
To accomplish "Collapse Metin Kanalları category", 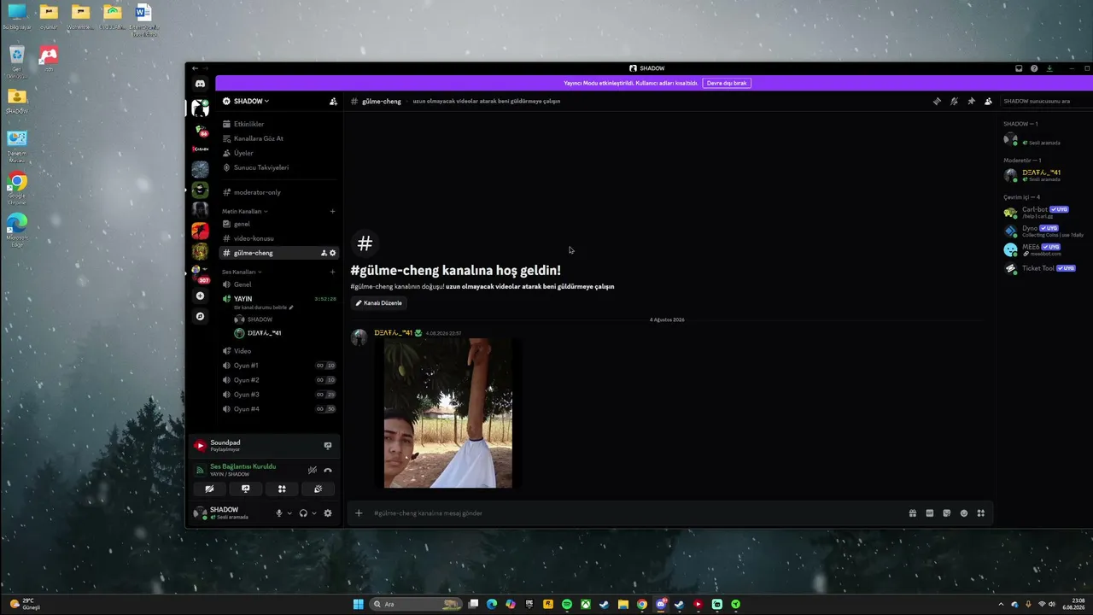I will (x=244, y=211).
